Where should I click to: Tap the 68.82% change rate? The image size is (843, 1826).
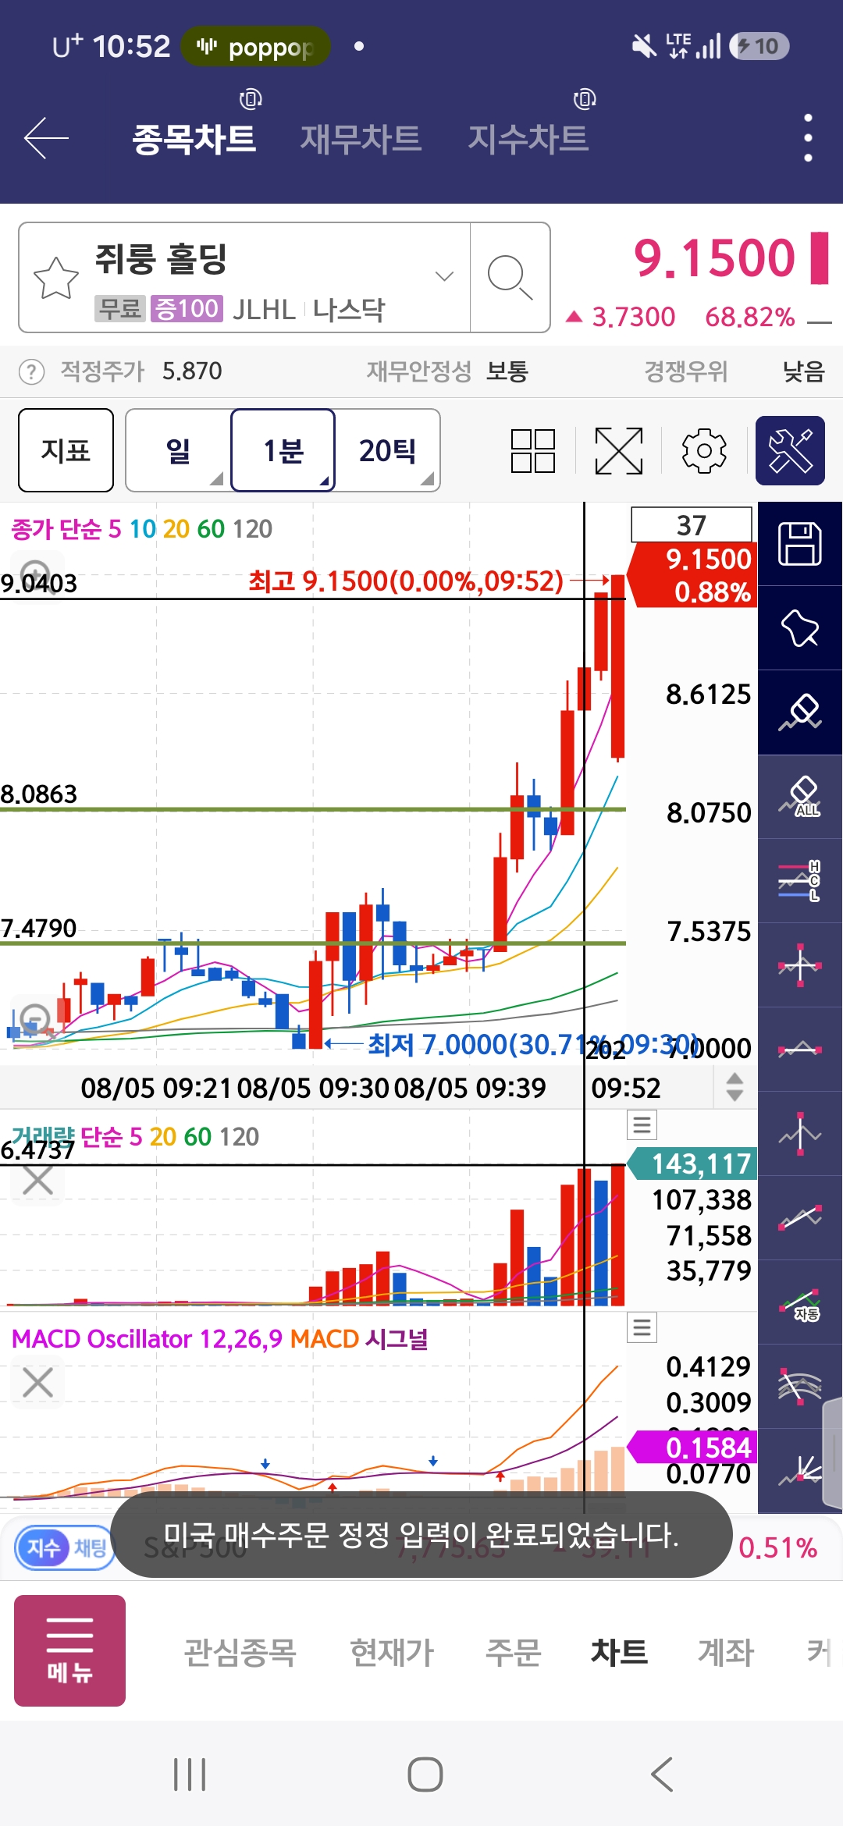[x=749, y=317]
